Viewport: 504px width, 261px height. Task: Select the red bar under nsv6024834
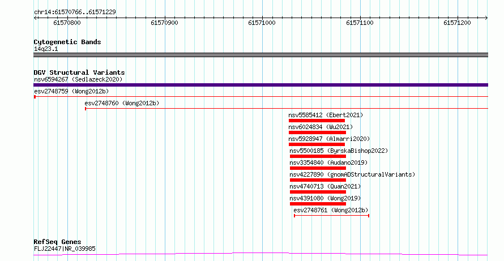317,132
